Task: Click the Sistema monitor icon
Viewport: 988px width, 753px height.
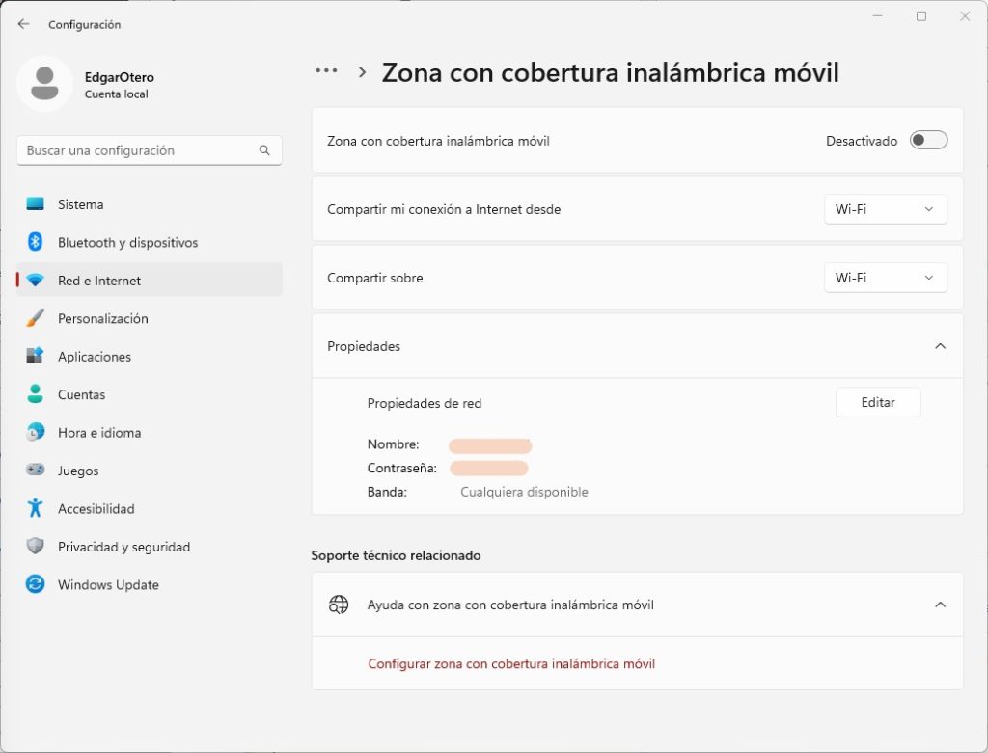Action: tap(36, 204)
